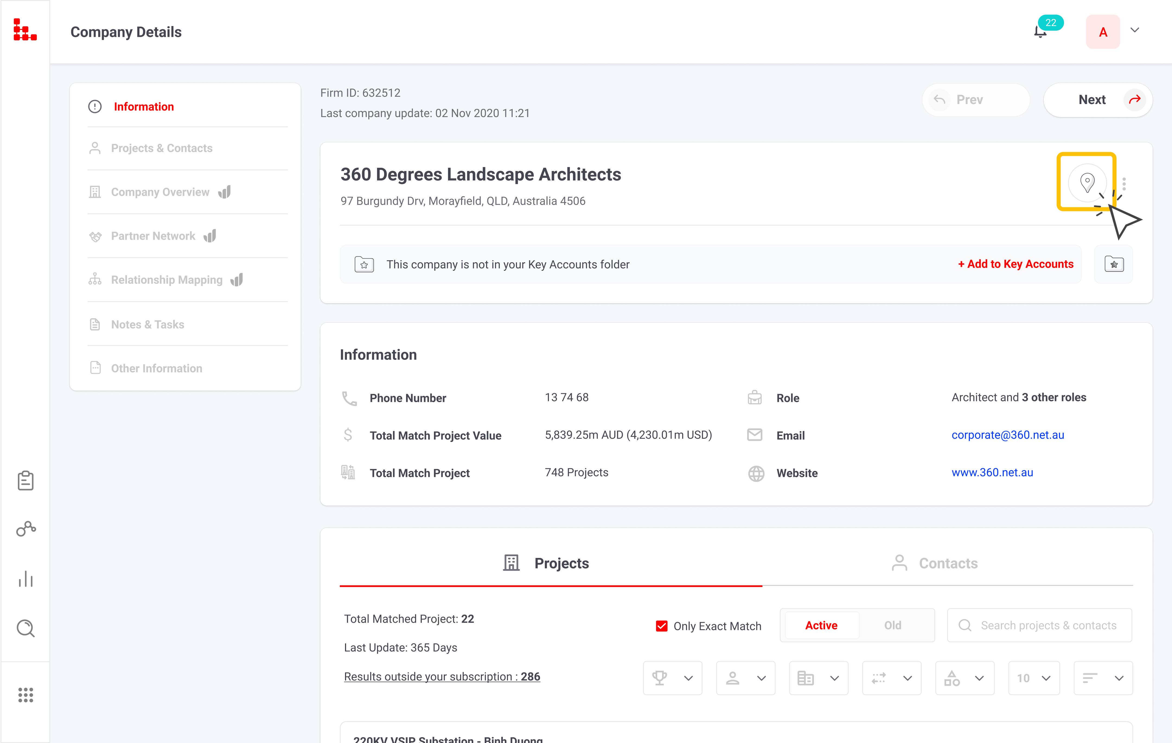This screenshot has width=1172, height=743.
Task: Click the connected nodes sidebar icon
Action: click(x=25, y=529)
